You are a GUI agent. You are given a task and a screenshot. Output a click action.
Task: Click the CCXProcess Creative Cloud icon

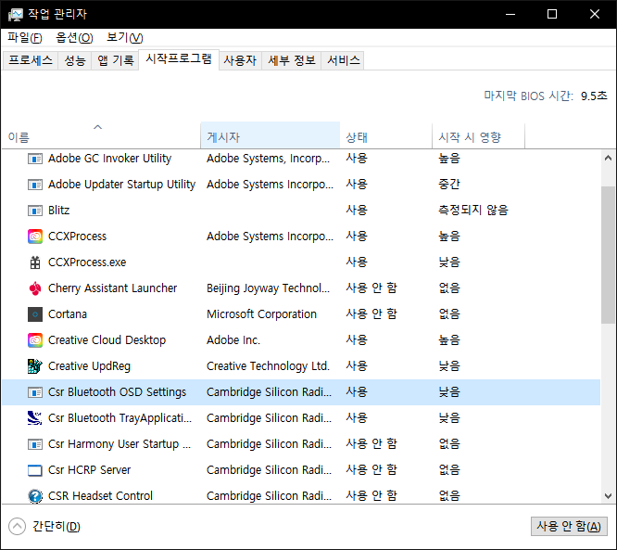click(x=35, y=237)
